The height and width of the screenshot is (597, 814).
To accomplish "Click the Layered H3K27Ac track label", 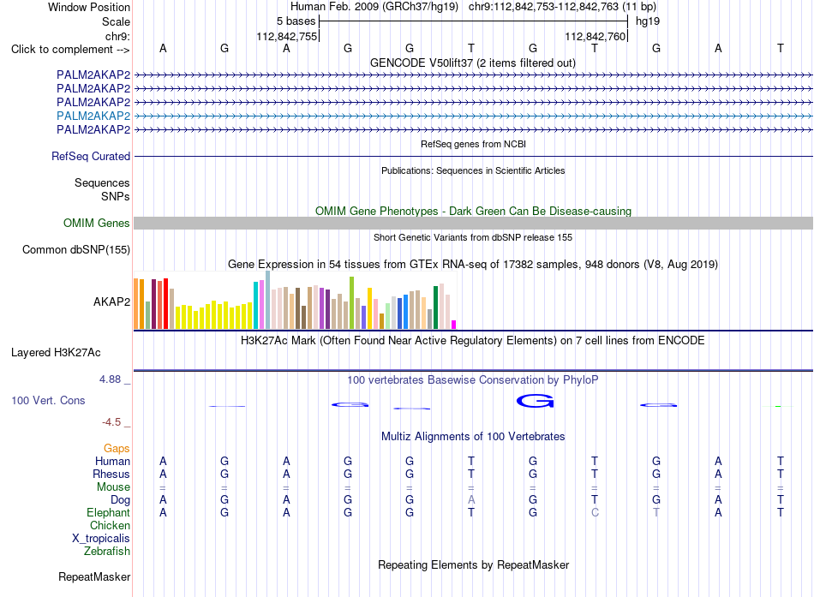I will 56,353.
